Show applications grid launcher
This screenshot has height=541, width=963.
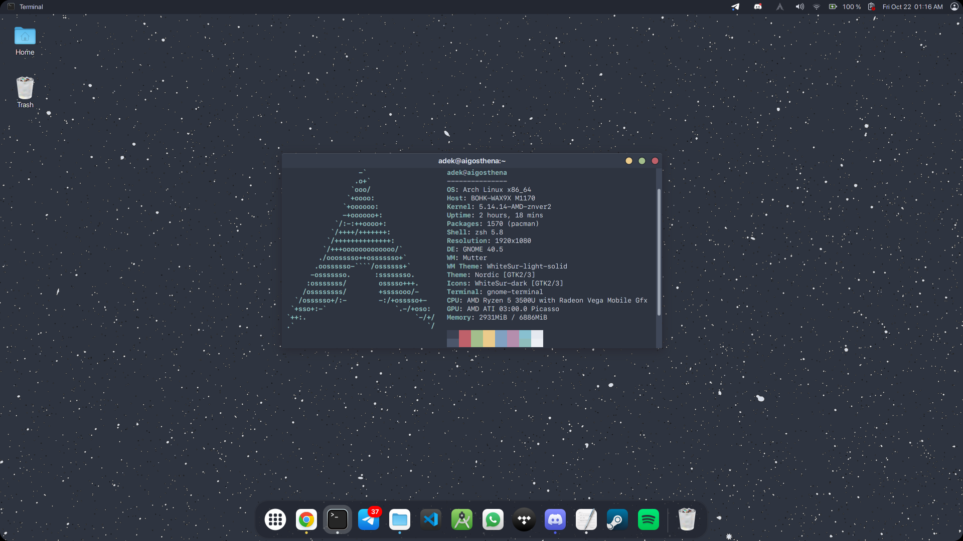275,519
